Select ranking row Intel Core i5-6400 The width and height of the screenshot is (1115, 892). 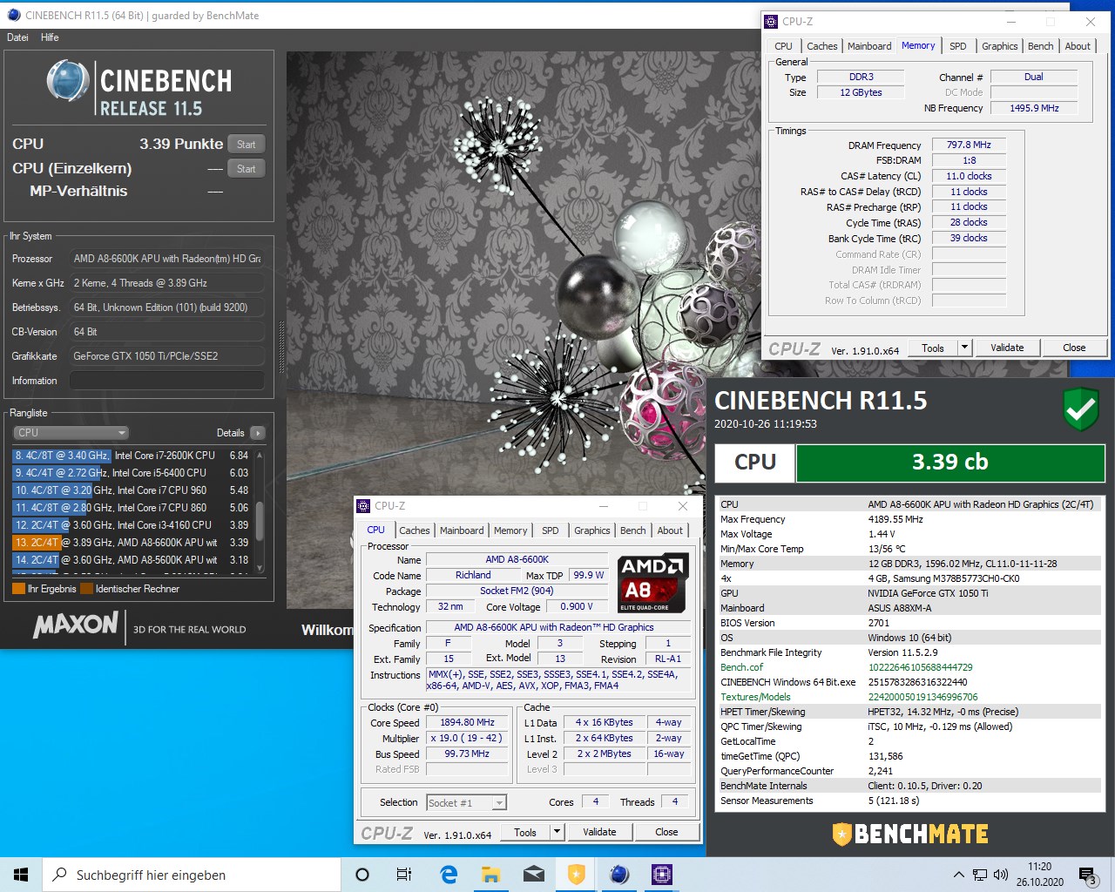pyautogui.click(x=132, y=473)
